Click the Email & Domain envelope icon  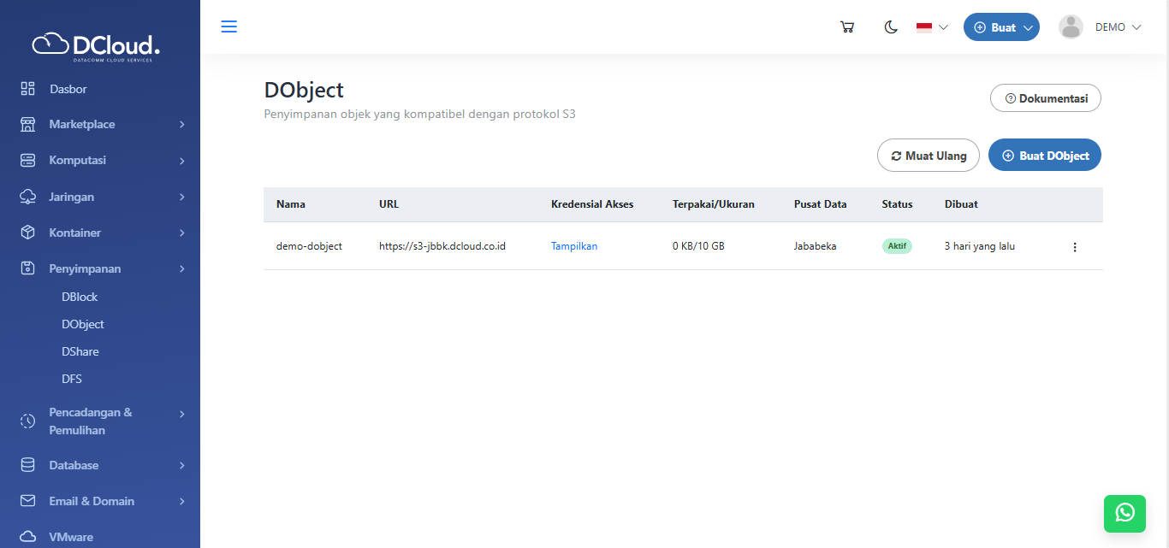[28, 501]
